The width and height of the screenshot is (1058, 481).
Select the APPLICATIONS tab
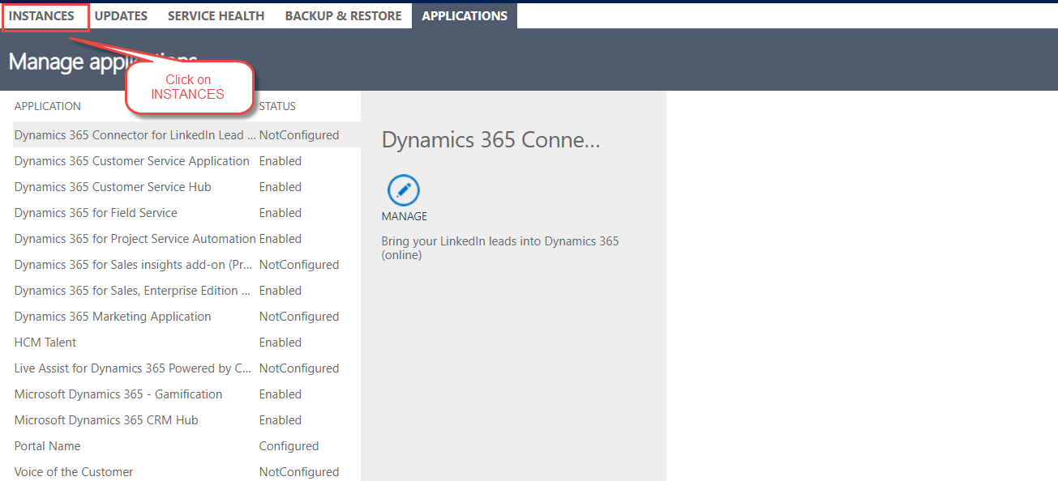point(465,16)
